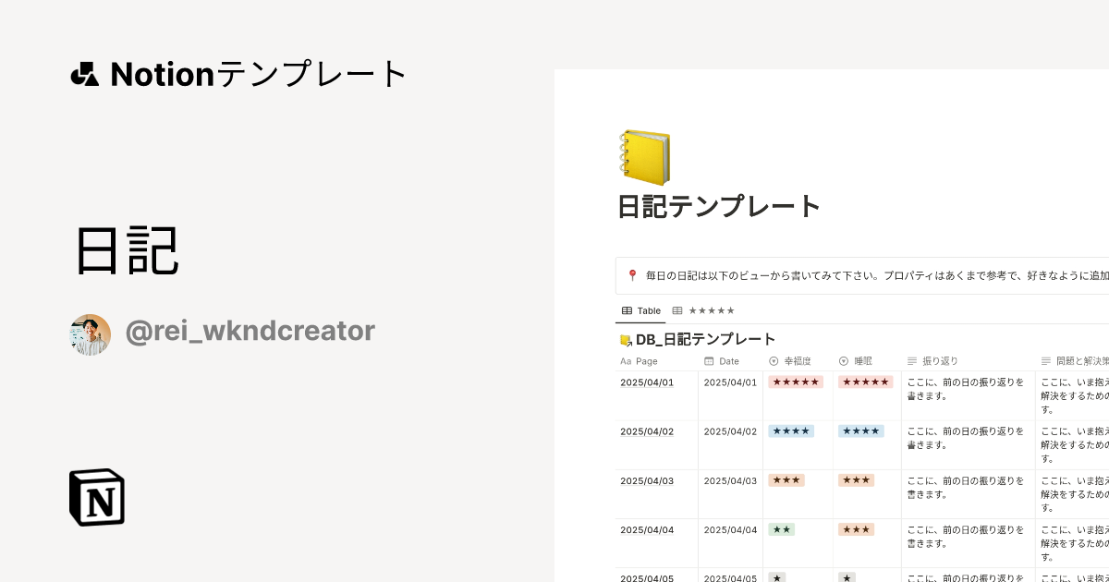Switch to the Table view tab
Screen dimensions: 1109x582
640,310
